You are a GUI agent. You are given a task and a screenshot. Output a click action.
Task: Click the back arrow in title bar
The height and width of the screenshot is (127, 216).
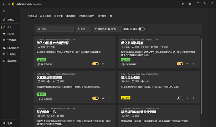pos(4,4)
